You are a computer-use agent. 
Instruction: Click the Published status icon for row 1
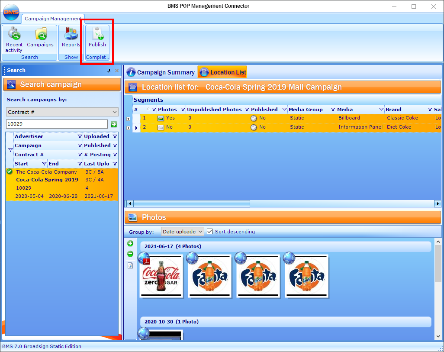[x=254, y=119]
